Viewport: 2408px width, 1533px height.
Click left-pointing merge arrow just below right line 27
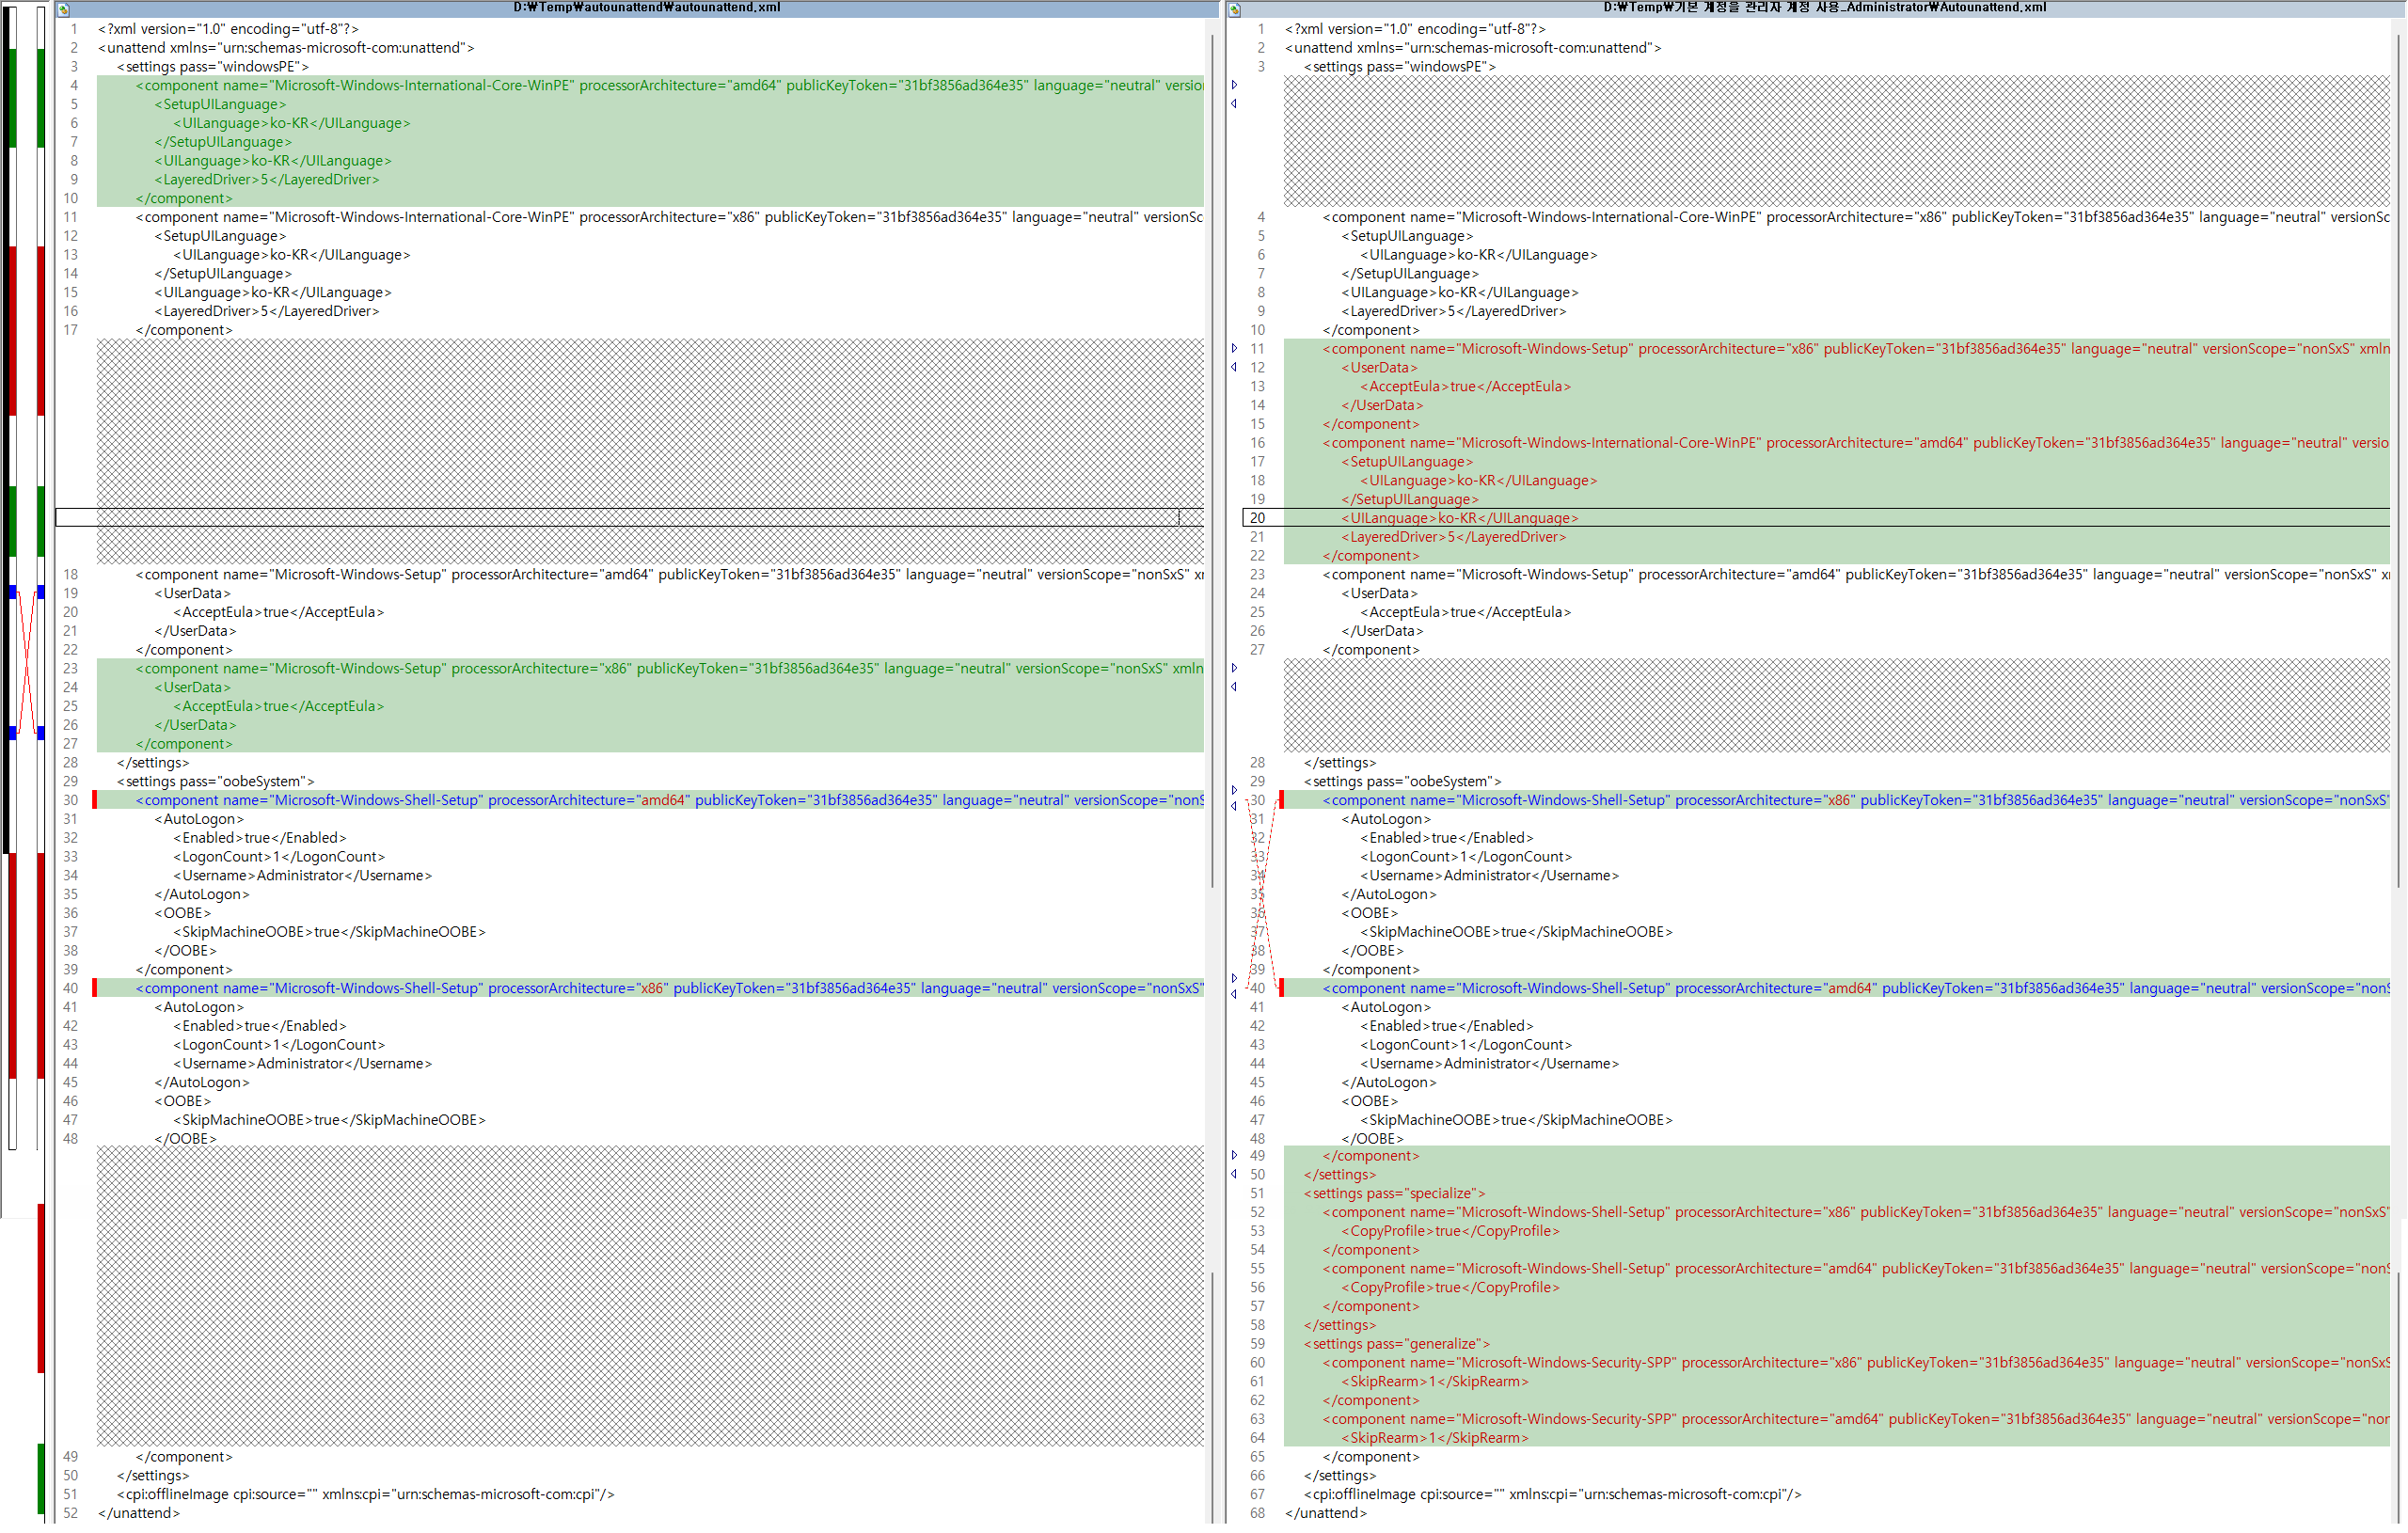click(1234, 687)
